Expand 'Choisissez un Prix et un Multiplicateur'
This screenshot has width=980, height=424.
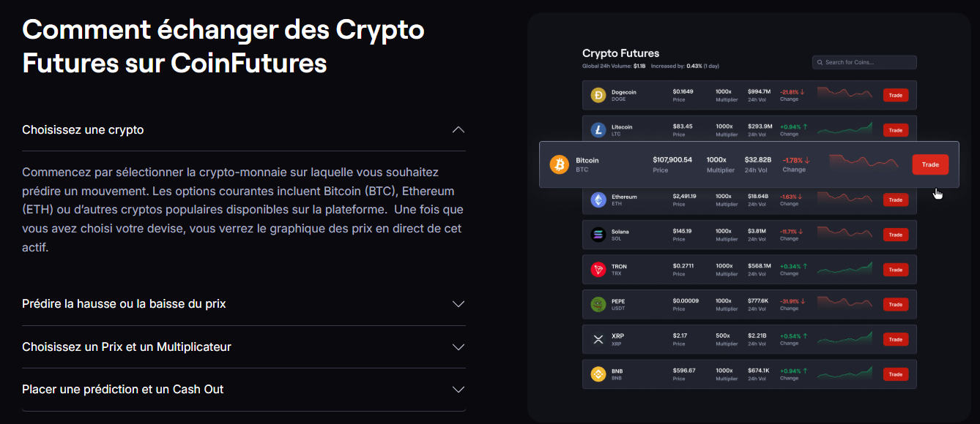coord(458,347)
